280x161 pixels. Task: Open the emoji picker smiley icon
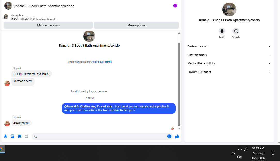(169, 137)
